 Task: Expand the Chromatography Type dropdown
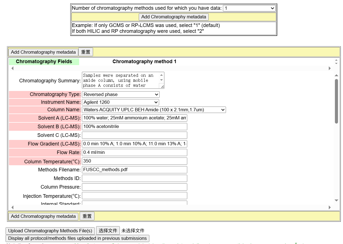point(120,94)
